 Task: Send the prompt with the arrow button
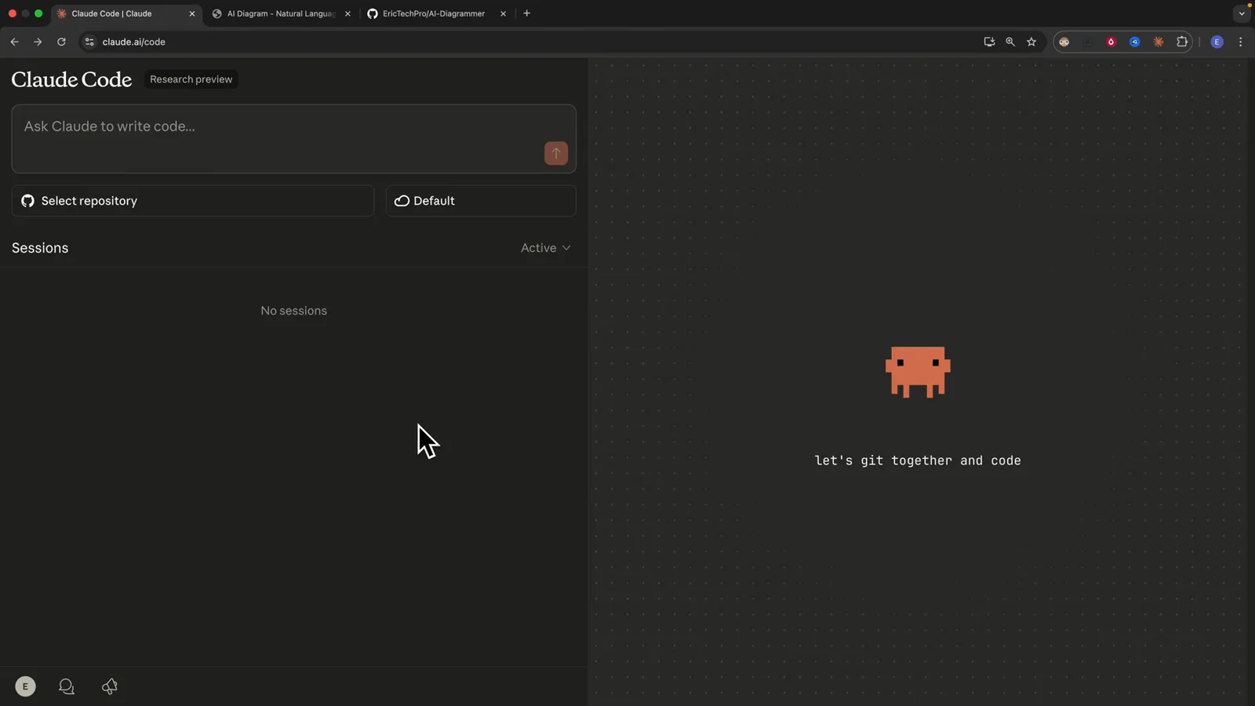pyautogui.click(x=556, y=153)
